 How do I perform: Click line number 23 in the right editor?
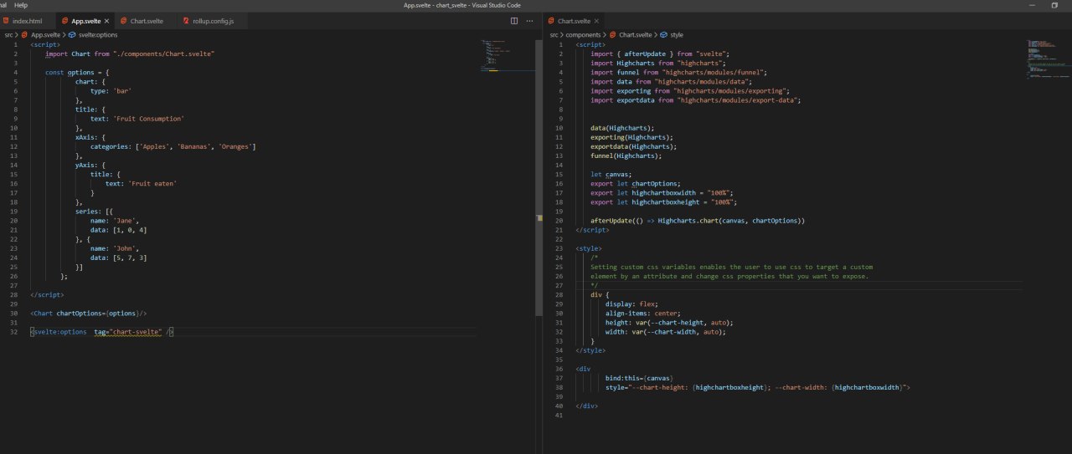tap(559, 248)
